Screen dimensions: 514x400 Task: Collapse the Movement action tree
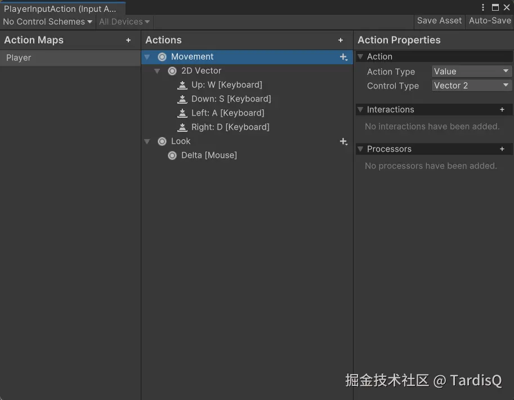[147, 57]
